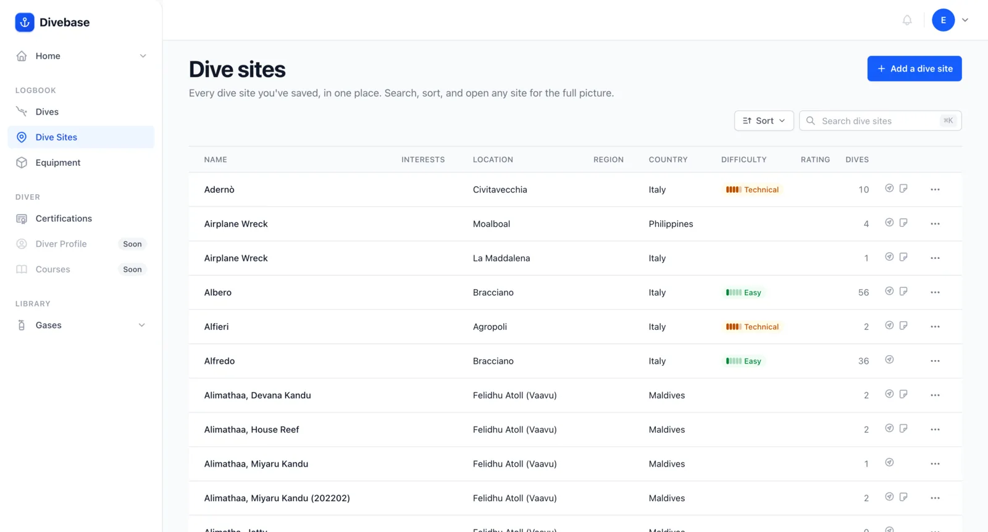
Task: Open the Albero dive site row
Action: 575,292
